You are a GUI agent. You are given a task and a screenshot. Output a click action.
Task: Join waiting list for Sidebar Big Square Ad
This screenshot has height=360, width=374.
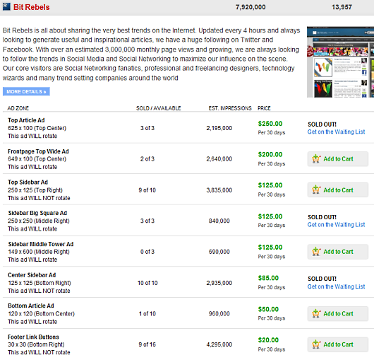click(x=336, y=225)
